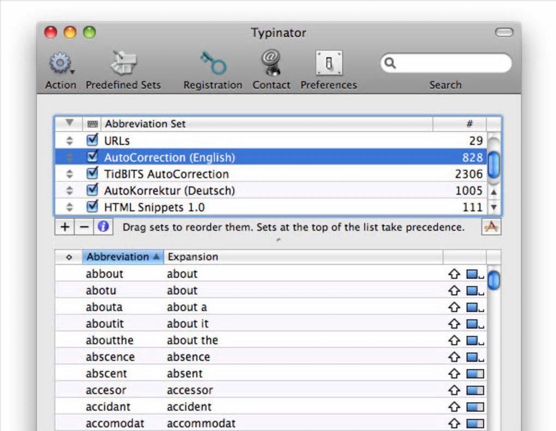The height and width of the screenshot is (431, 556).
Task: Click the keyboard icon column header
Action: tap(92, 123)
